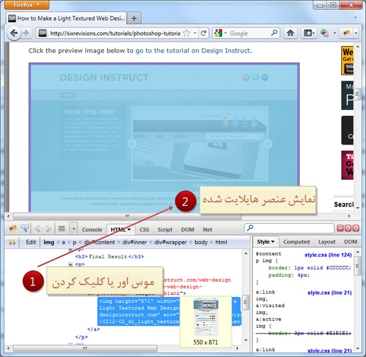
Task: Bookmark page using the star icon
Action: [x=186, y=33]
